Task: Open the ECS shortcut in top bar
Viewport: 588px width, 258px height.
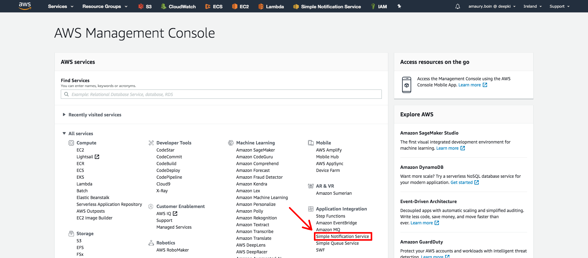Action: click(214, 6)
